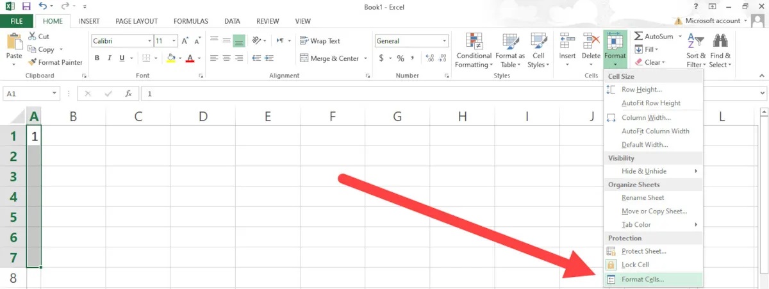This screenshot has height=289, width=769.
Task: Toggle Bold formatting
Action: click(x=97, y=58)
